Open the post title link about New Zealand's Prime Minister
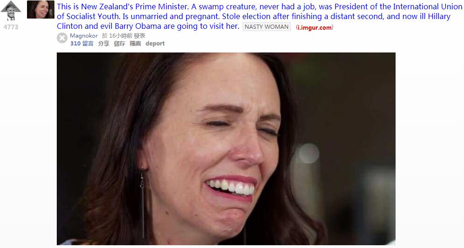The width and height of the screenshot is (464, 248). pos(260,16)
